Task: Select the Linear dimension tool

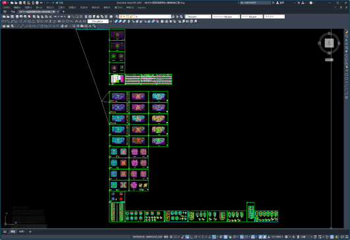Action: pyautogui.click(x=4, y=22)
